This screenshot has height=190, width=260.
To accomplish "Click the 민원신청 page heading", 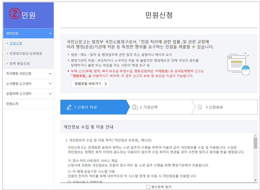I will 159,15.
